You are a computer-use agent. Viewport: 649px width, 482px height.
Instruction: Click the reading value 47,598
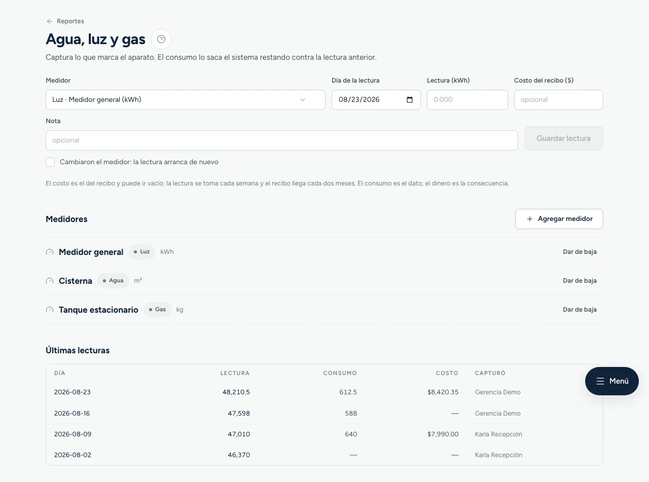tap(239, 414)
